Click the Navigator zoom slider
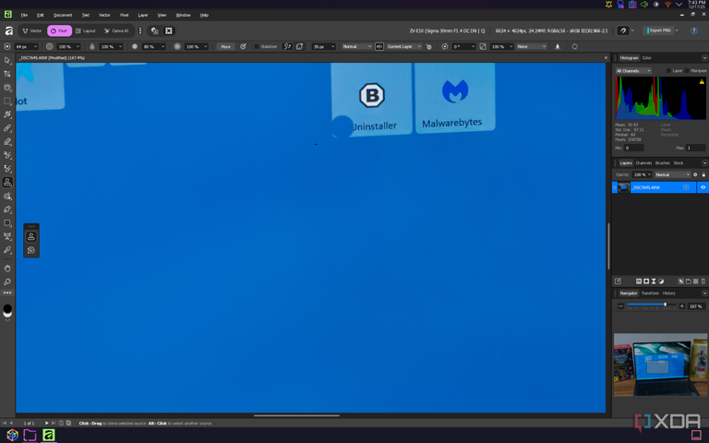This screenshot has width=709, height=443. click(651, 305)
